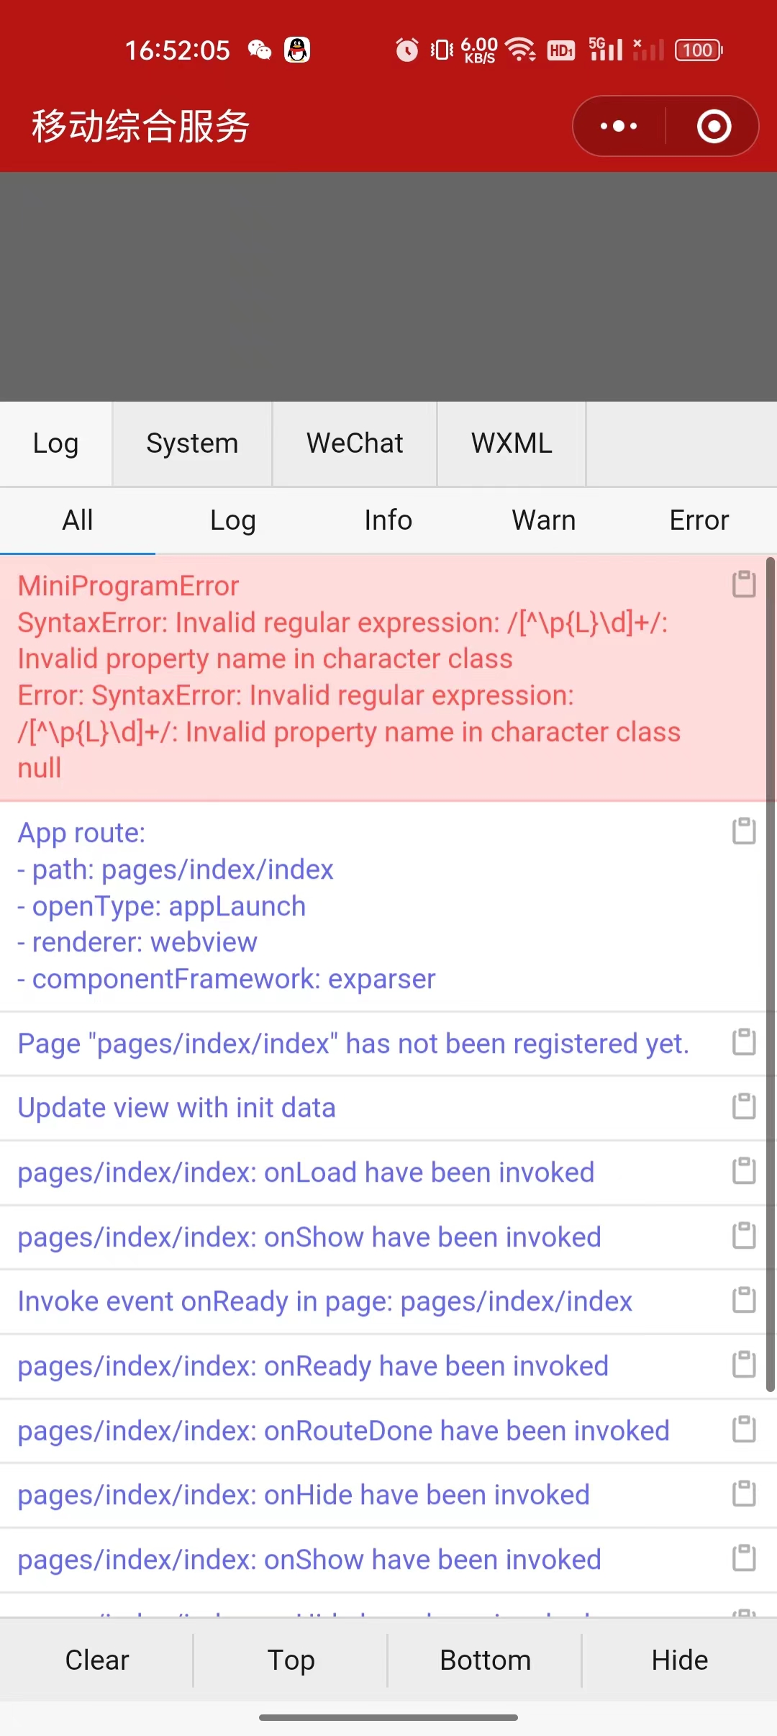Filter logs by Error level
777x1736 pixels.
click(699, 520)
